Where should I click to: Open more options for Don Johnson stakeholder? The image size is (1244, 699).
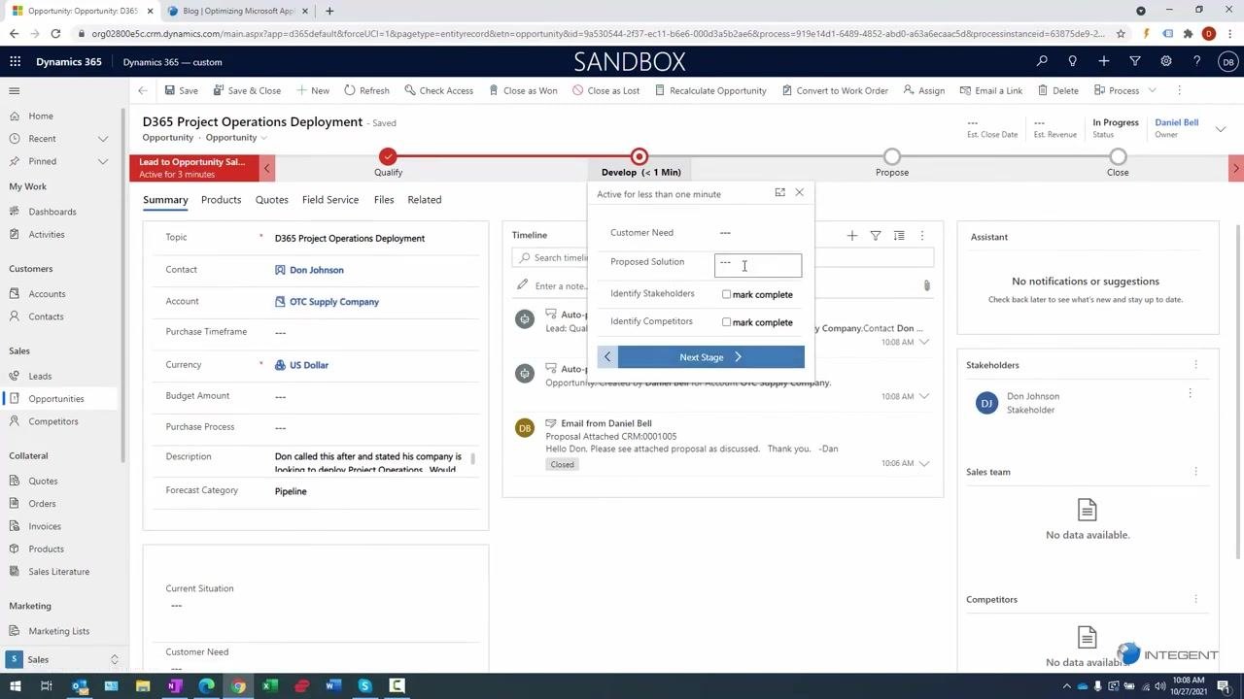(1190, 393)
